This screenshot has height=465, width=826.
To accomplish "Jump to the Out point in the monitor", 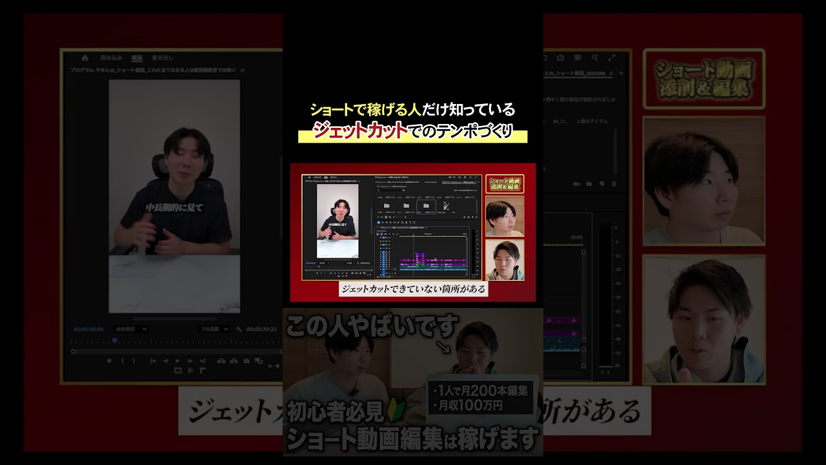I will coord(203,361).
